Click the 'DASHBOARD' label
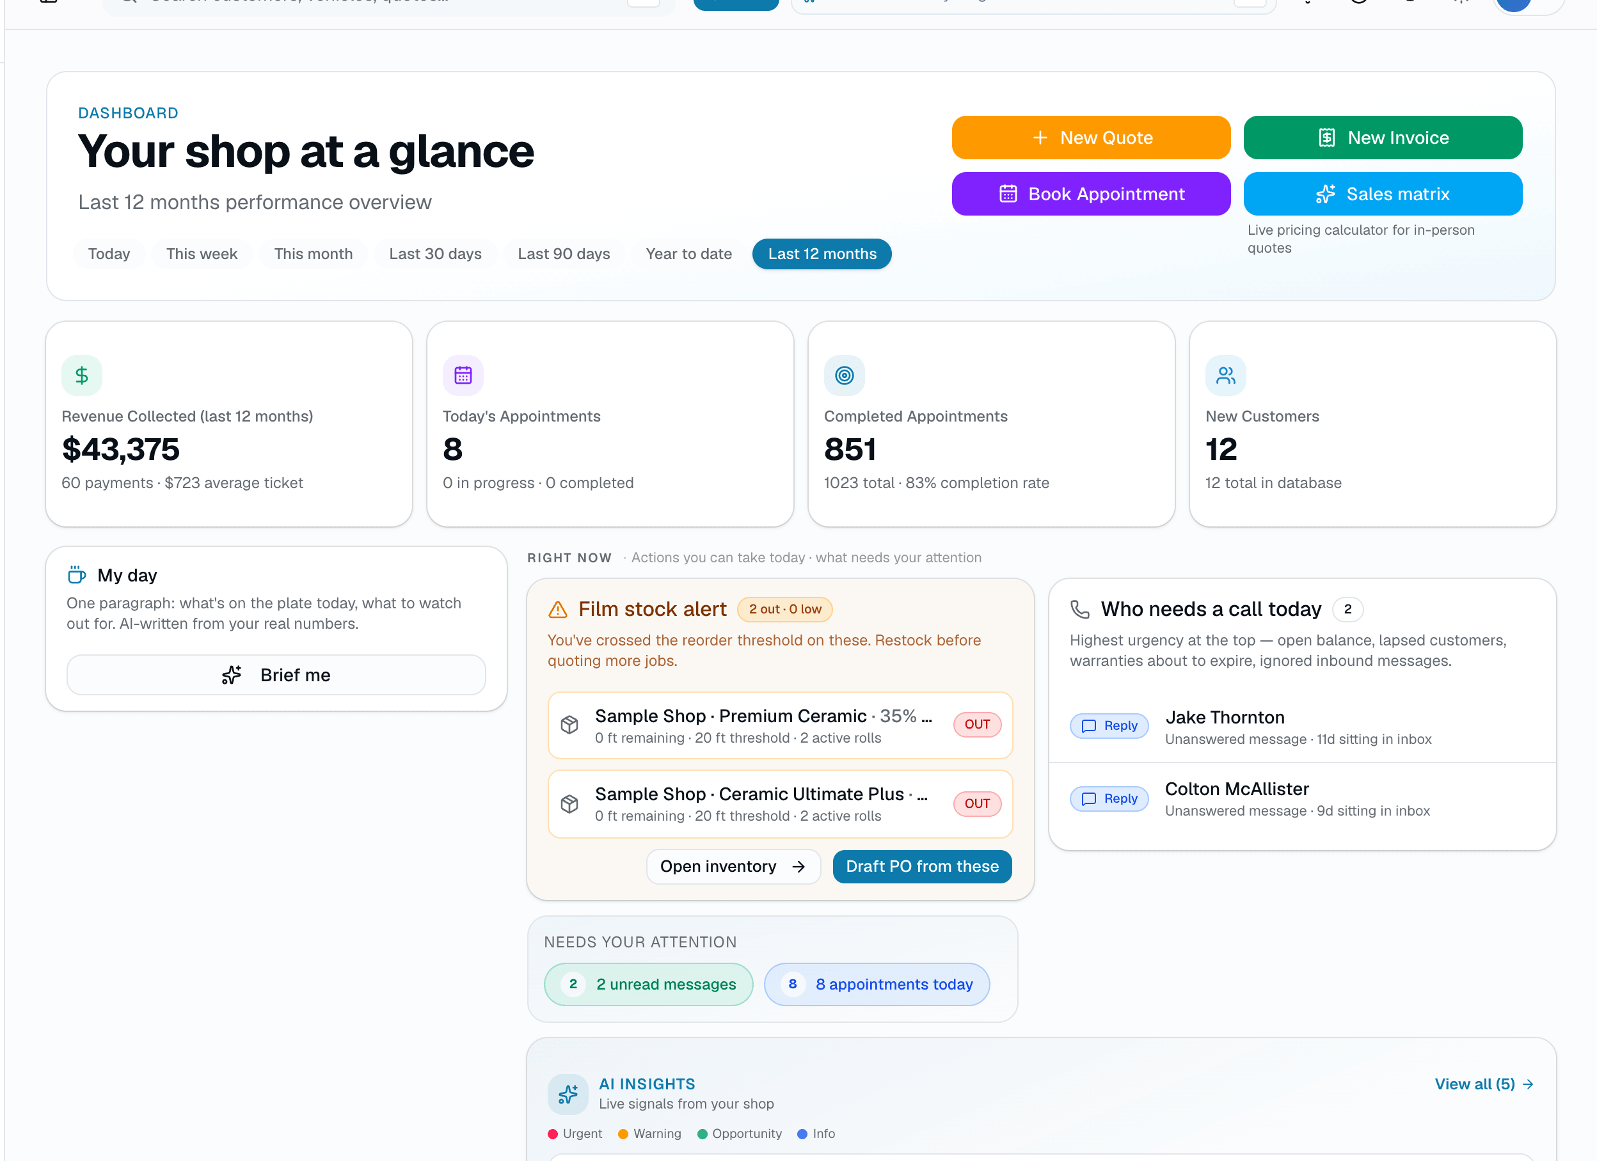The width and height of the screenshot is (1597, 1161). (128, 113)
